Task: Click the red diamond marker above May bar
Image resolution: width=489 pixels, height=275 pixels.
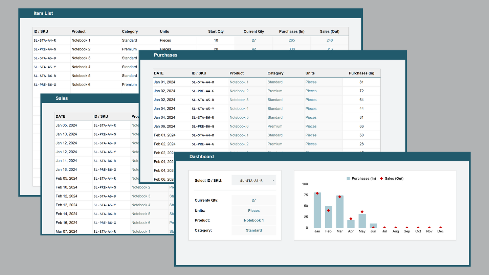Action: [x=362, y=212]
